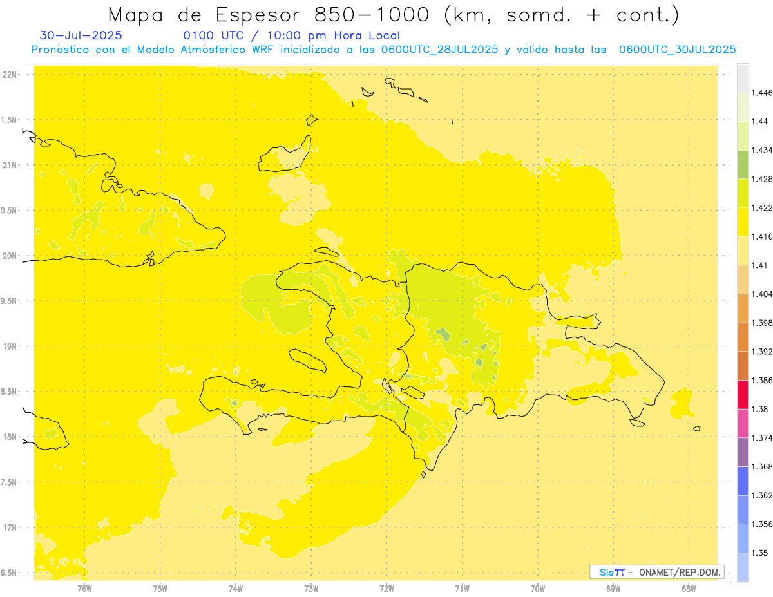The image size is (773, 597).
Task: Click the latitude label "17N"
Action: (x=10, y=527)
